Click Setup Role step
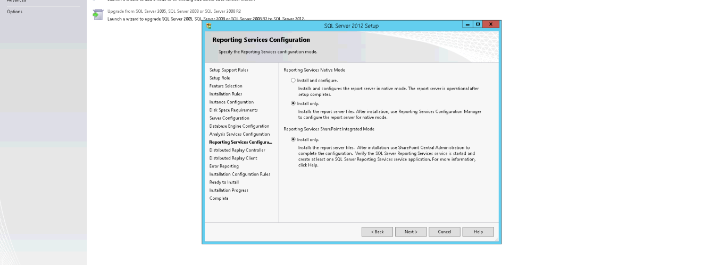Image resolution: width=702 pixels, height=265 pixels. point(220,78)
